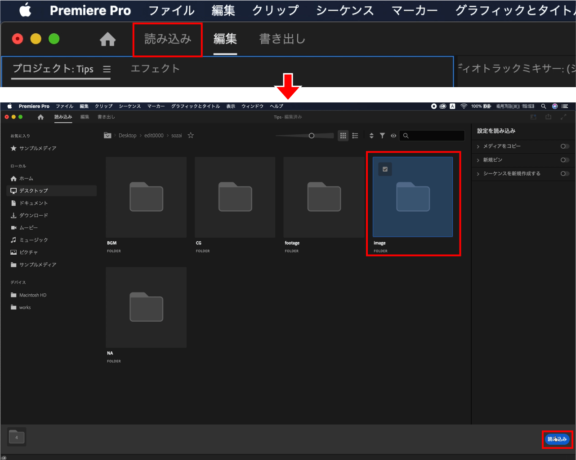Open the Creative Cloud menu bar icon
Image resolution: width=576 pixels, height=460 pixels.
click(443, 106)
